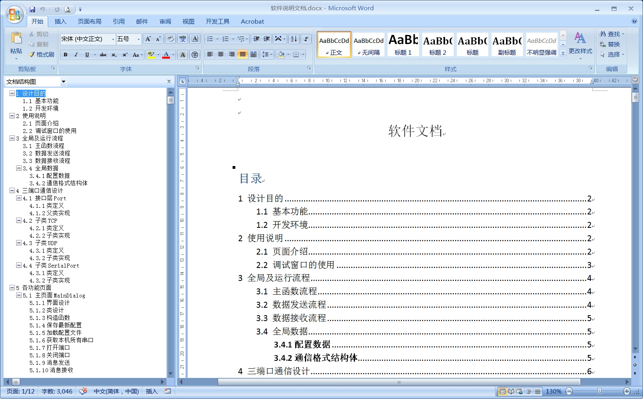Open Word Help question mark icon

pos(634,21)
